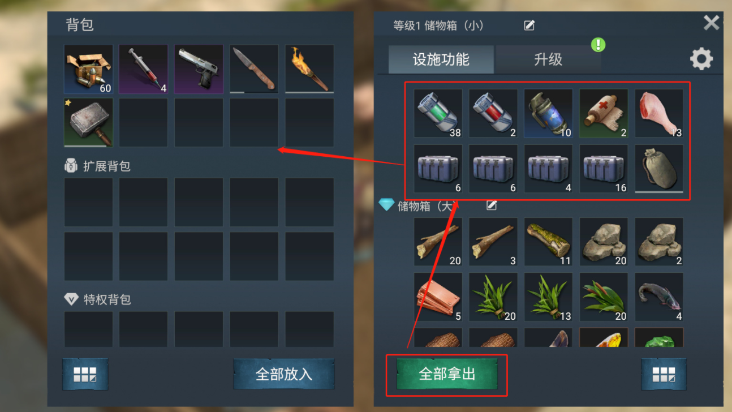
Task: Pick the starred hammer in backpack
Action: (x=88, y=123)
